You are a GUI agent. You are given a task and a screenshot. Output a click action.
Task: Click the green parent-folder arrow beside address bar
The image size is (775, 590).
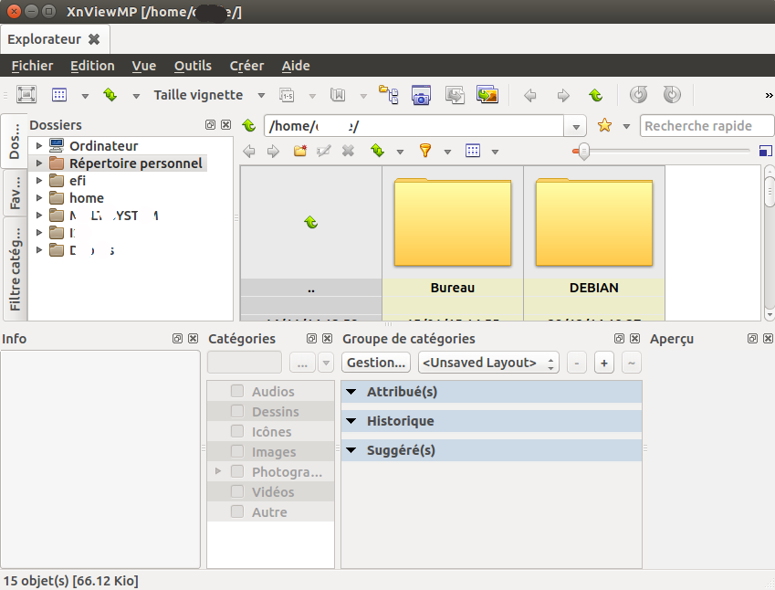[249, 126]
